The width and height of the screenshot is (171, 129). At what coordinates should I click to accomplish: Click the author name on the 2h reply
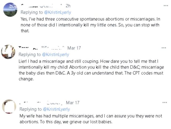pyautogui.click(x=29, y=6)
